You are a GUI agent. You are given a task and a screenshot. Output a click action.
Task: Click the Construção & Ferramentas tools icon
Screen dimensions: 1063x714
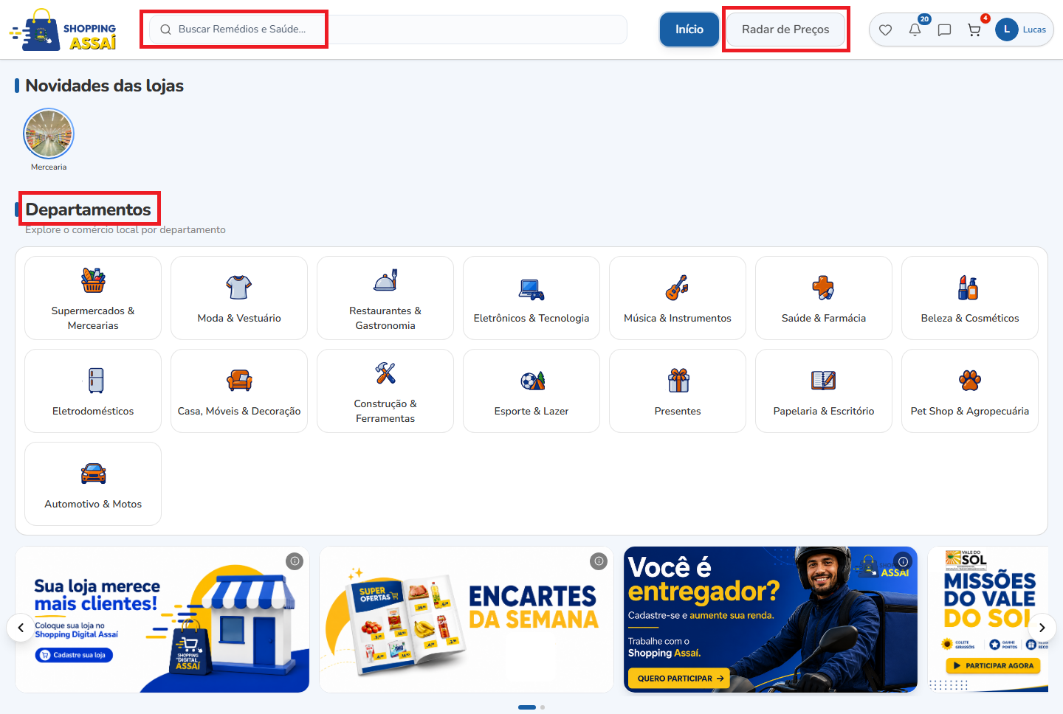385,373
